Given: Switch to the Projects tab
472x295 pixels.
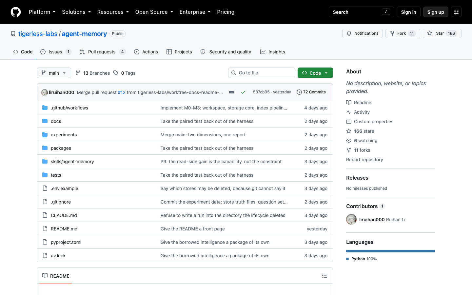Looking at the screenshot, I should (179, 52).
